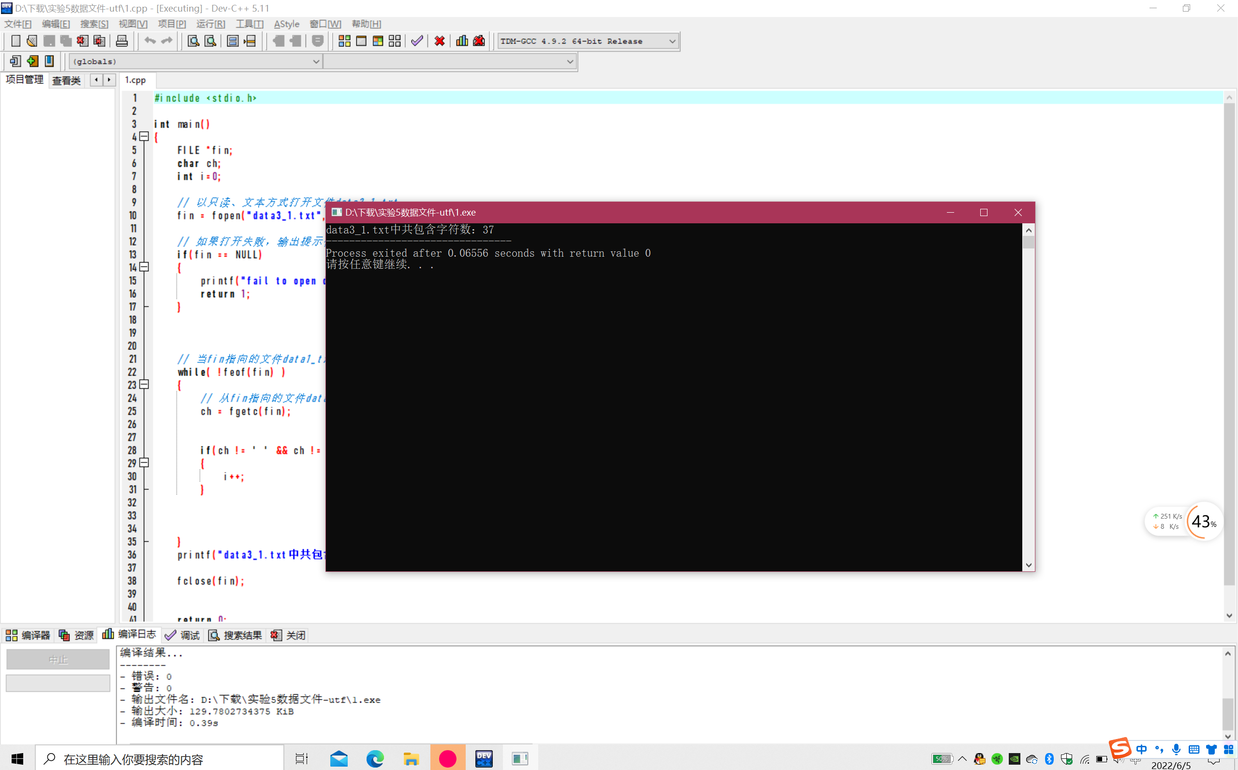
Task: Open the 搜索结果 tab
Action: pos(236,635)
